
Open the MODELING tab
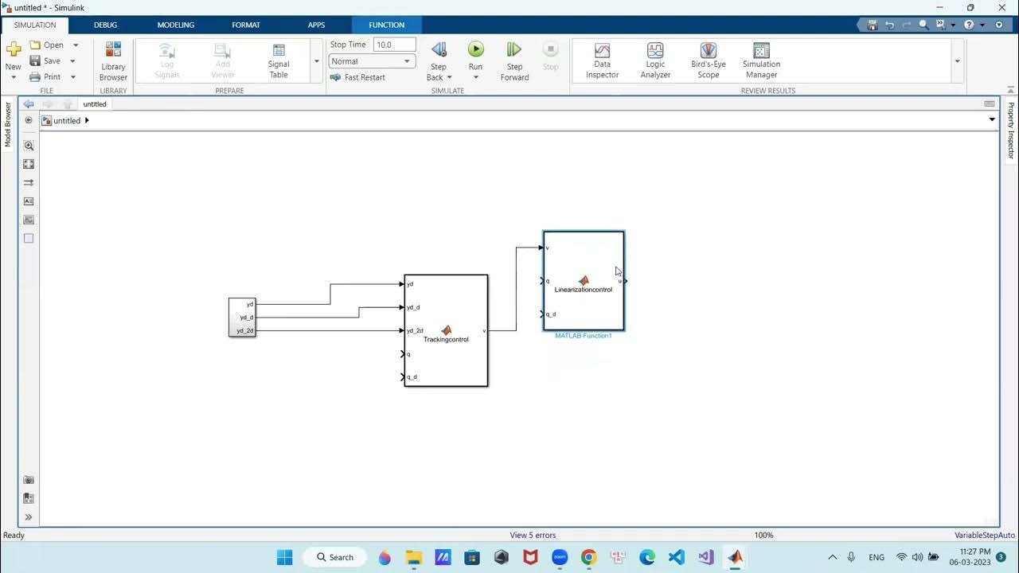pos(176,25)
